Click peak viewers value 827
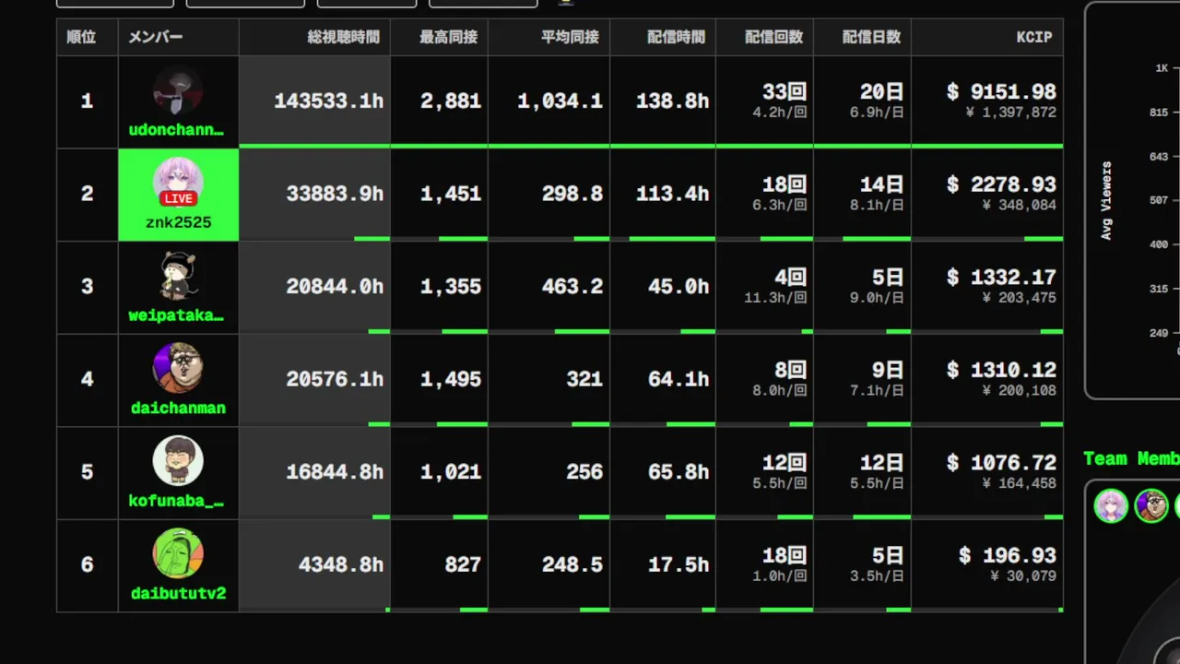This screenshot has height=664, width=1180. (x=463, y=564)
